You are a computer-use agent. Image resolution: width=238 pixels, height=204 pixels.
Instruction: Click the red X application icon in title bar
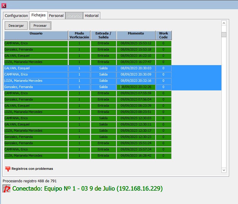coord(4,6)
